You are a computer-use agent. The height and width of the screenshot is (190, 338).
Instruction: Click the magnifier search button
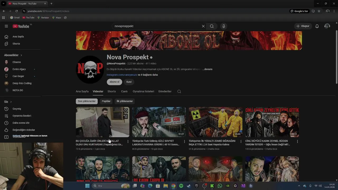[212, 26]
